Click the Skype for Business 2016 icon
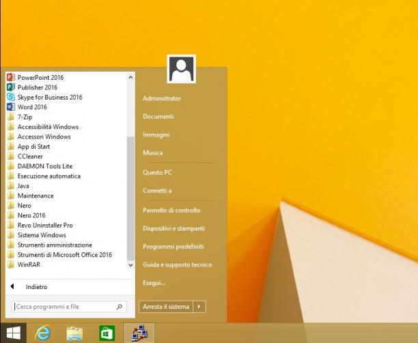This screenshot has width=418, height=343. click(x=11, y=97)
